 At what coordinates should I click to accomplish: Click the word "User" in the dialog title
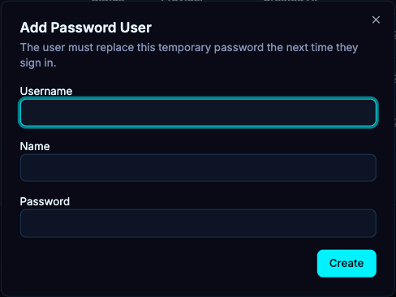coord(136,28)
